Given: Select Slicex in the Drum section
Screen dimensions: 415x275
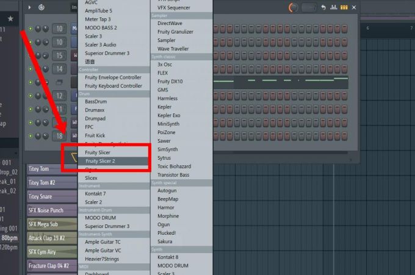Looking at the screenshot, I should tap(91, 178).
